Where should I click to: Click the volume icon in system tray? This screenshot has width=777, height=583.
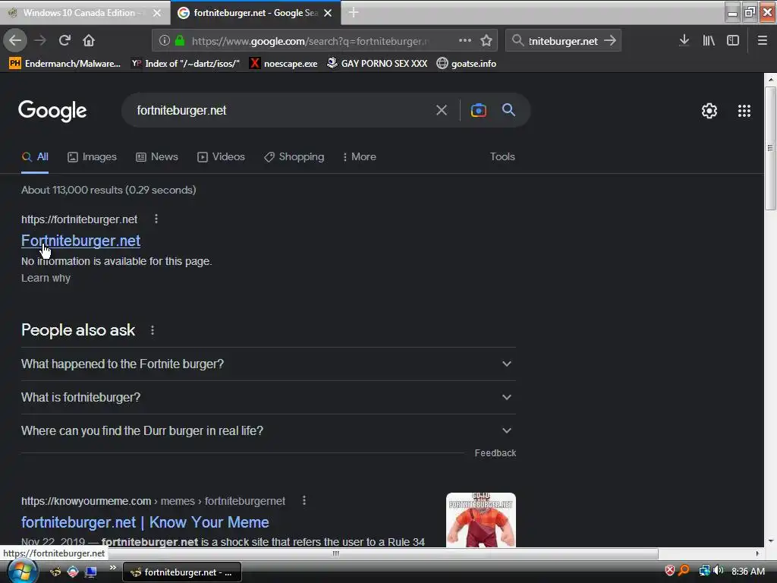[x=719, y=571]
